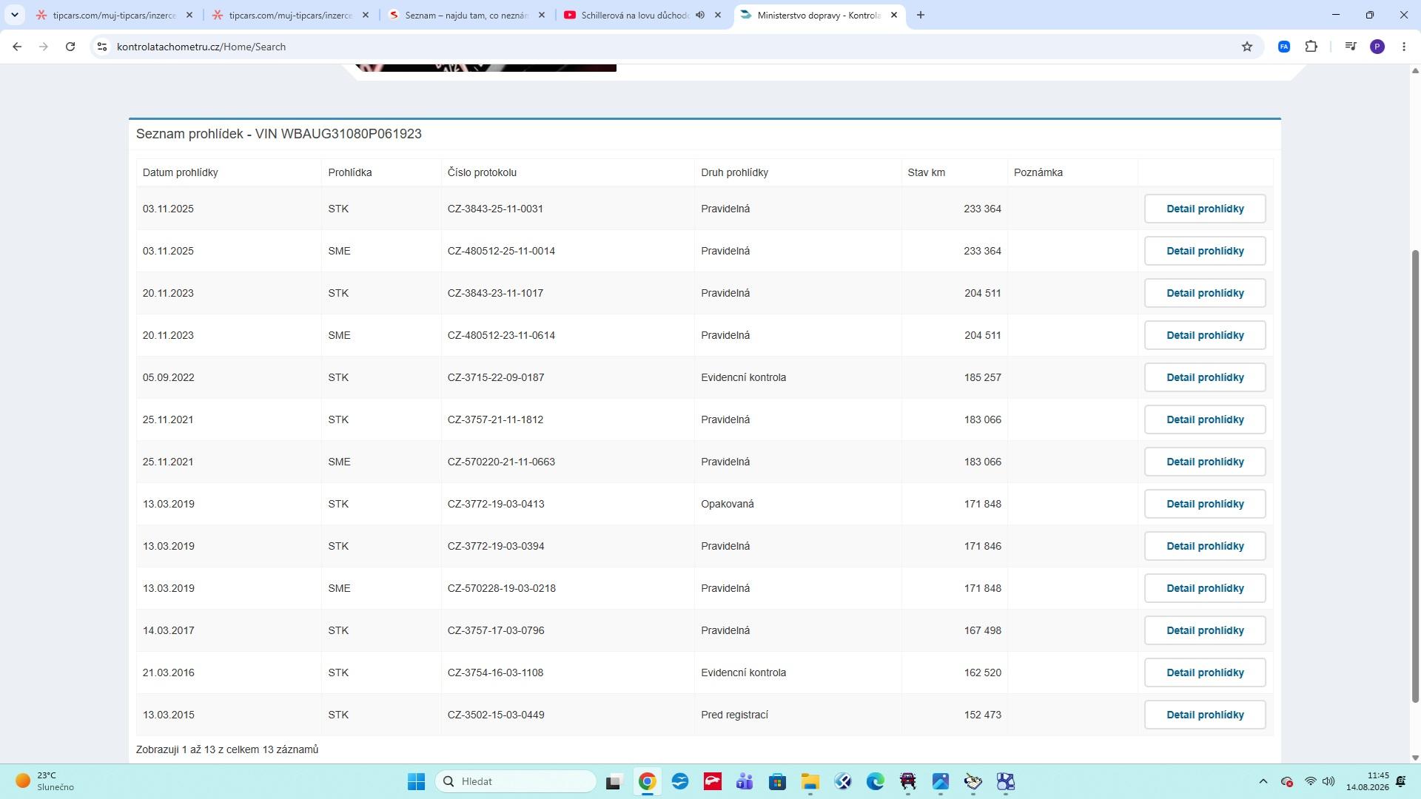Screen dimensions: 1421x799
Task: Open the weather widget showing 23°C
Action: pyautogui.click(x=46, y=781)
